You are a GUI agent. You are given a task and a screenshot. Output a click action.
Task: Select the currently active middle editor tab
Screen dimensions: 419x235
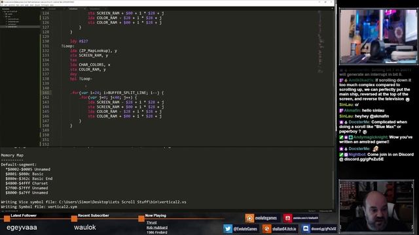(x=73, y=8)
